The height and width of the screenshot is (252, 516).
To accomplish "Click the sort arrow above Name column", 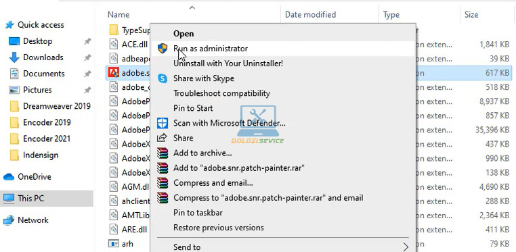I will coord(192,7).
